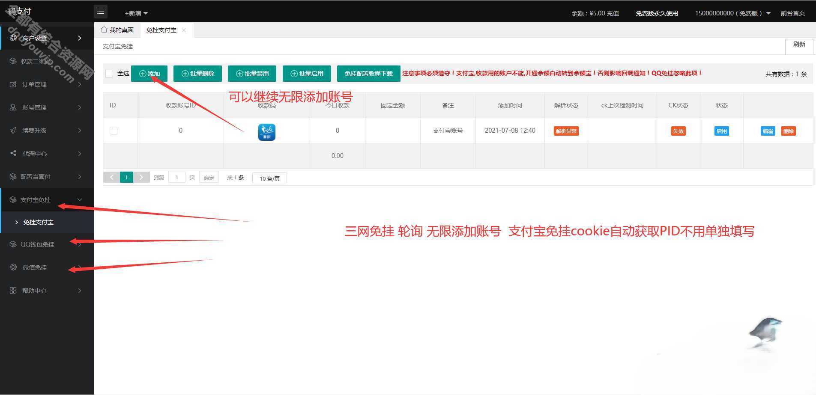Screen dimensions: 816x395
Task: Expand the 订单管理 menu chevron
Action: pyautogui.click(x=80, y=84)
